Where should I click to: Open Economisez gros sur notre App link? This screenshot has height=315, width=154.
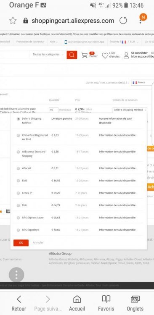point(86,42)
